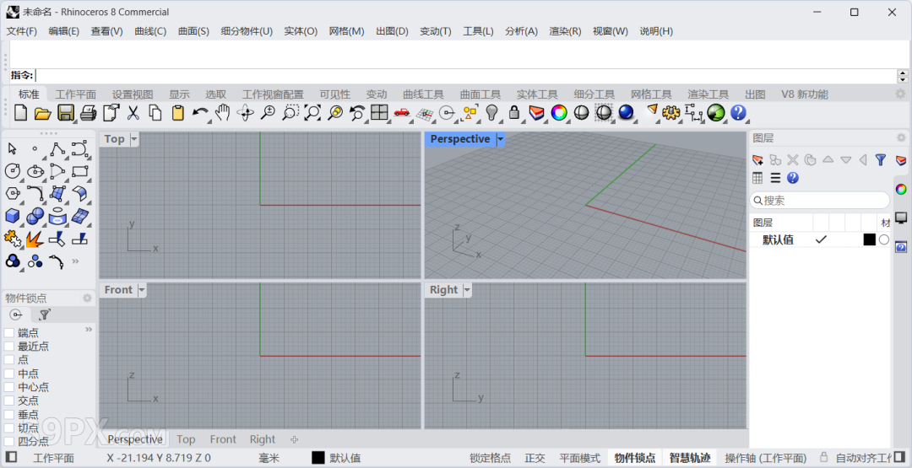Click the black layer swatch in status bar

(x=318, y=458)
